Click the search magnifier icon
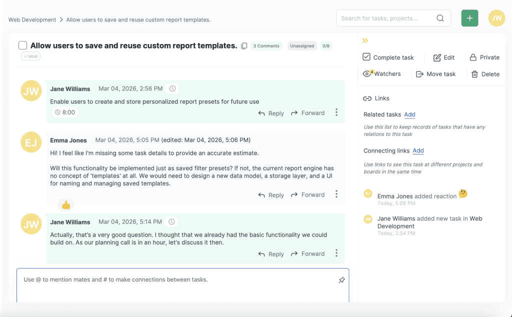This screenshot has width=512, height=317. [440, 18]
